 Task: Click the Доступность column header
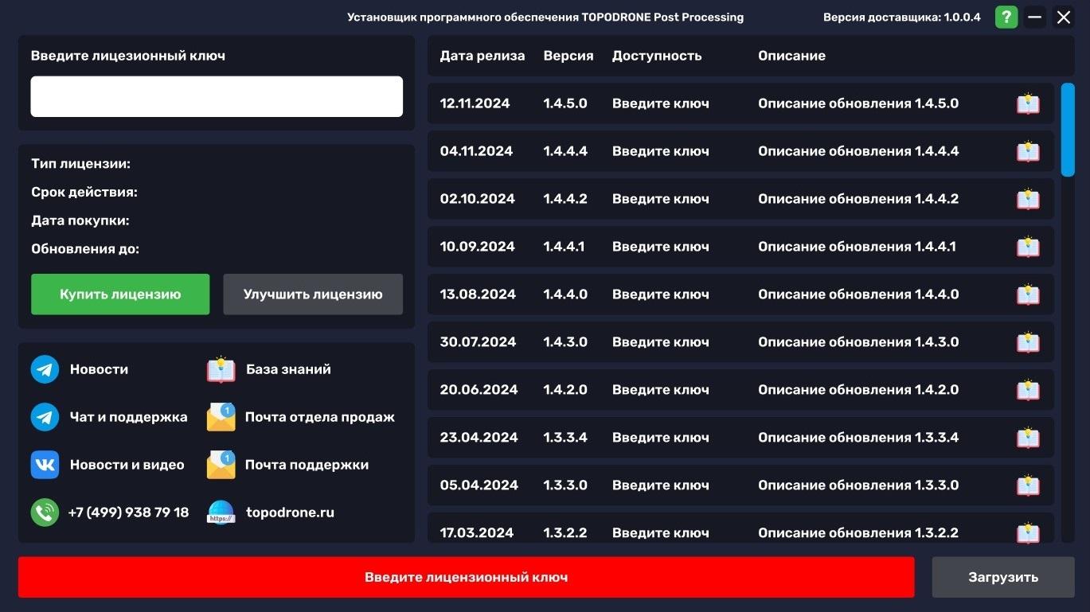[657, 56]
